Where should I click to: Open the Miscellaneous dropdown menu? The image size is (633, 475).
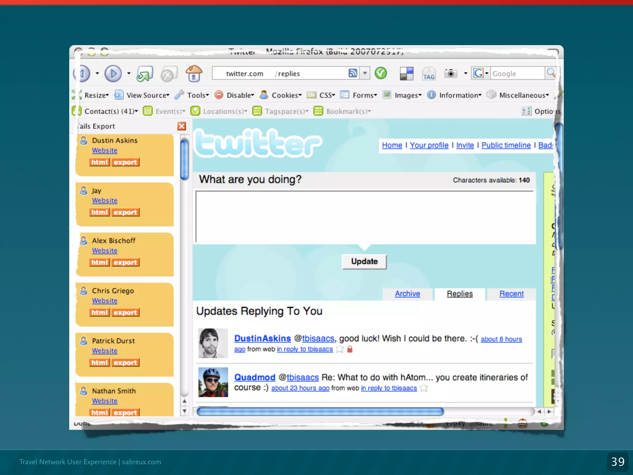[518, 95]
